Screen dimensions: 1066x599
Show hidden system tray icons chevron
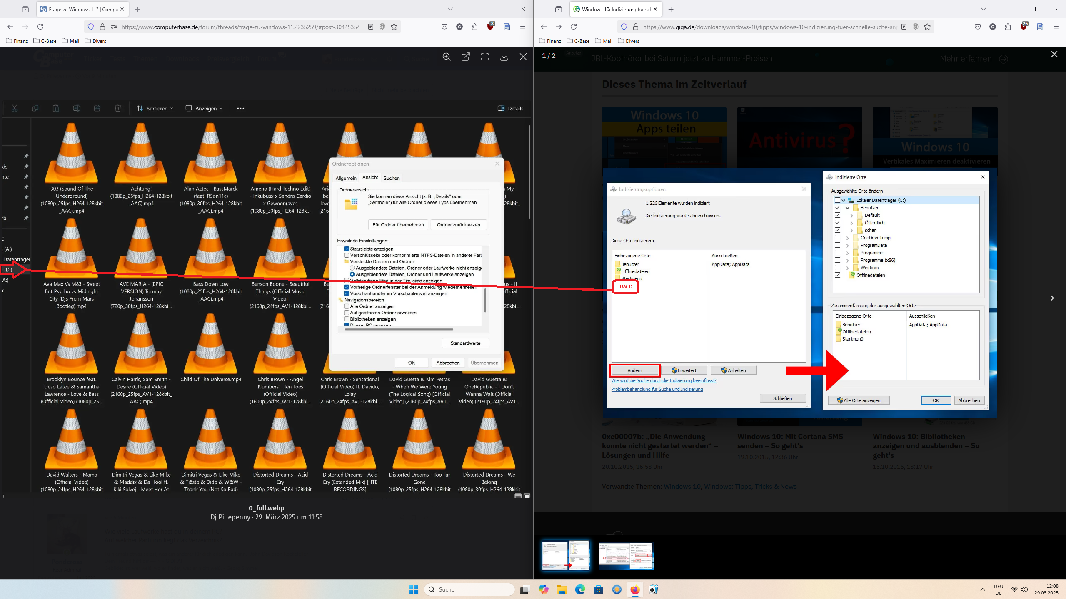click(x=983, y=589)
